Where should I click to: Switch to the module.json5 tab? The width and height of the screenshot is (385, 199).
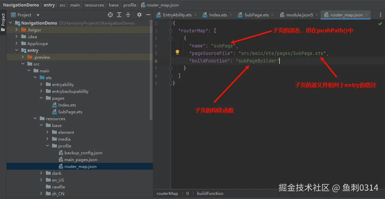pyautogui.click(x=300, y=15)
